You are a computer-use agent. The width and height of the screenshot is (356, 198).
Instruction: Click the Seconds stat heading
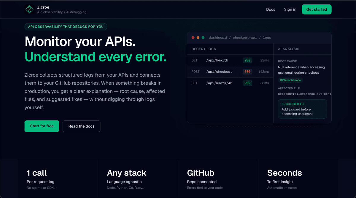coord(285,173)
